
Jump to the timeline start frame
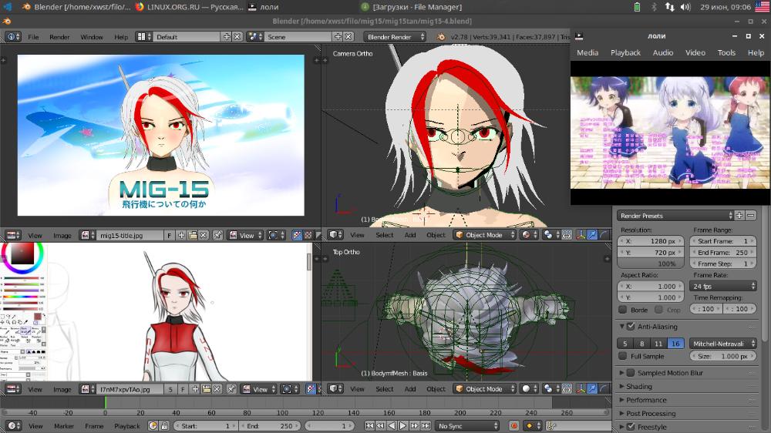click(x=369, y=425)
